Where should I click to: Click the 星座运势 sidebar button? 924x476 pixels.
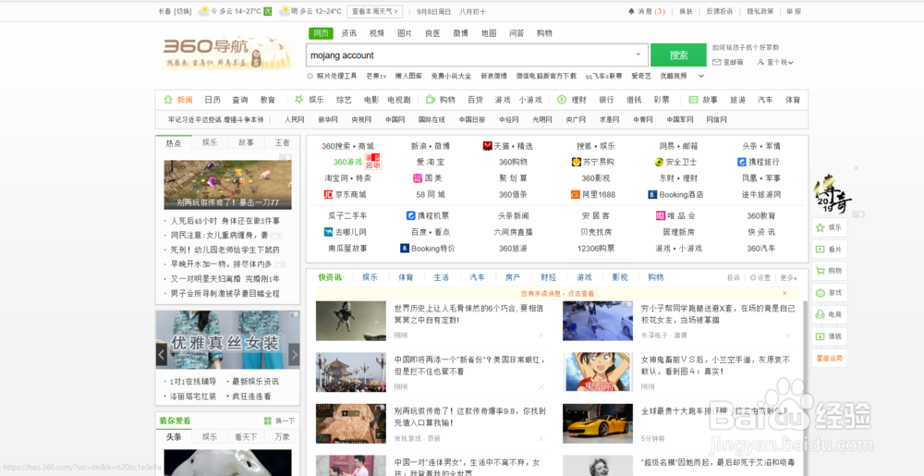click(829, 359)
